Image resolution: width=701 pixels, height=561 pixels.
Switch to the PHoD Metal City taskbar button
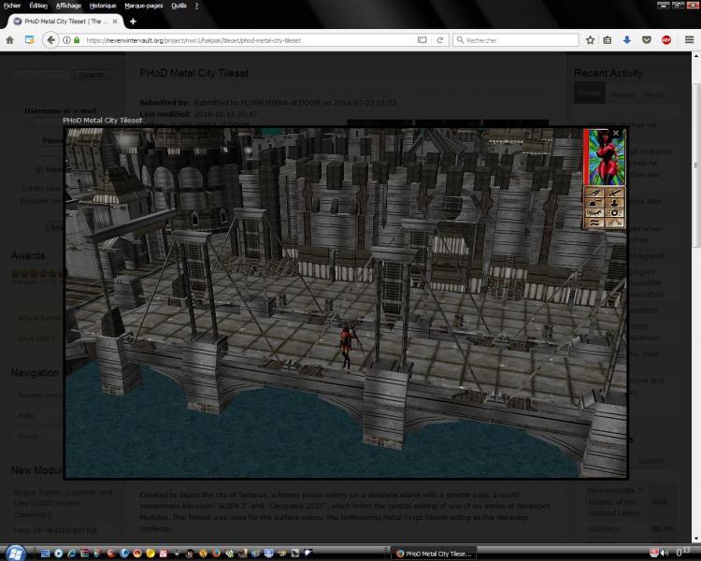pos(434,554)
